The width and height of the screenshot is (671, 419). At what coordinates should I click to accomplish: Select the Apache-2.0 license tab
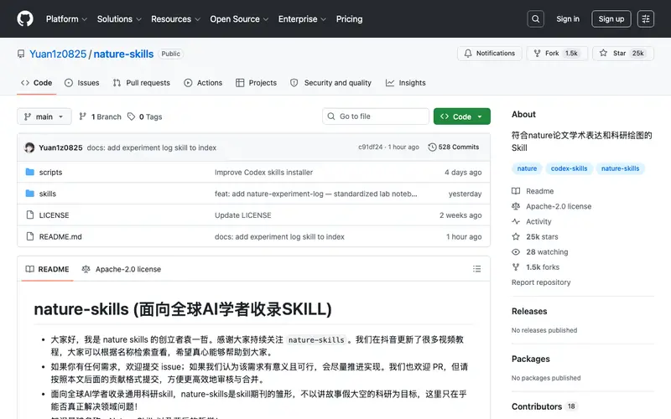(x=121, y=269)
